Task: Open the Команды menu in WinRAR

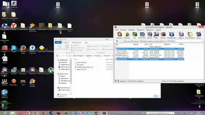Action: coord(123,30)
